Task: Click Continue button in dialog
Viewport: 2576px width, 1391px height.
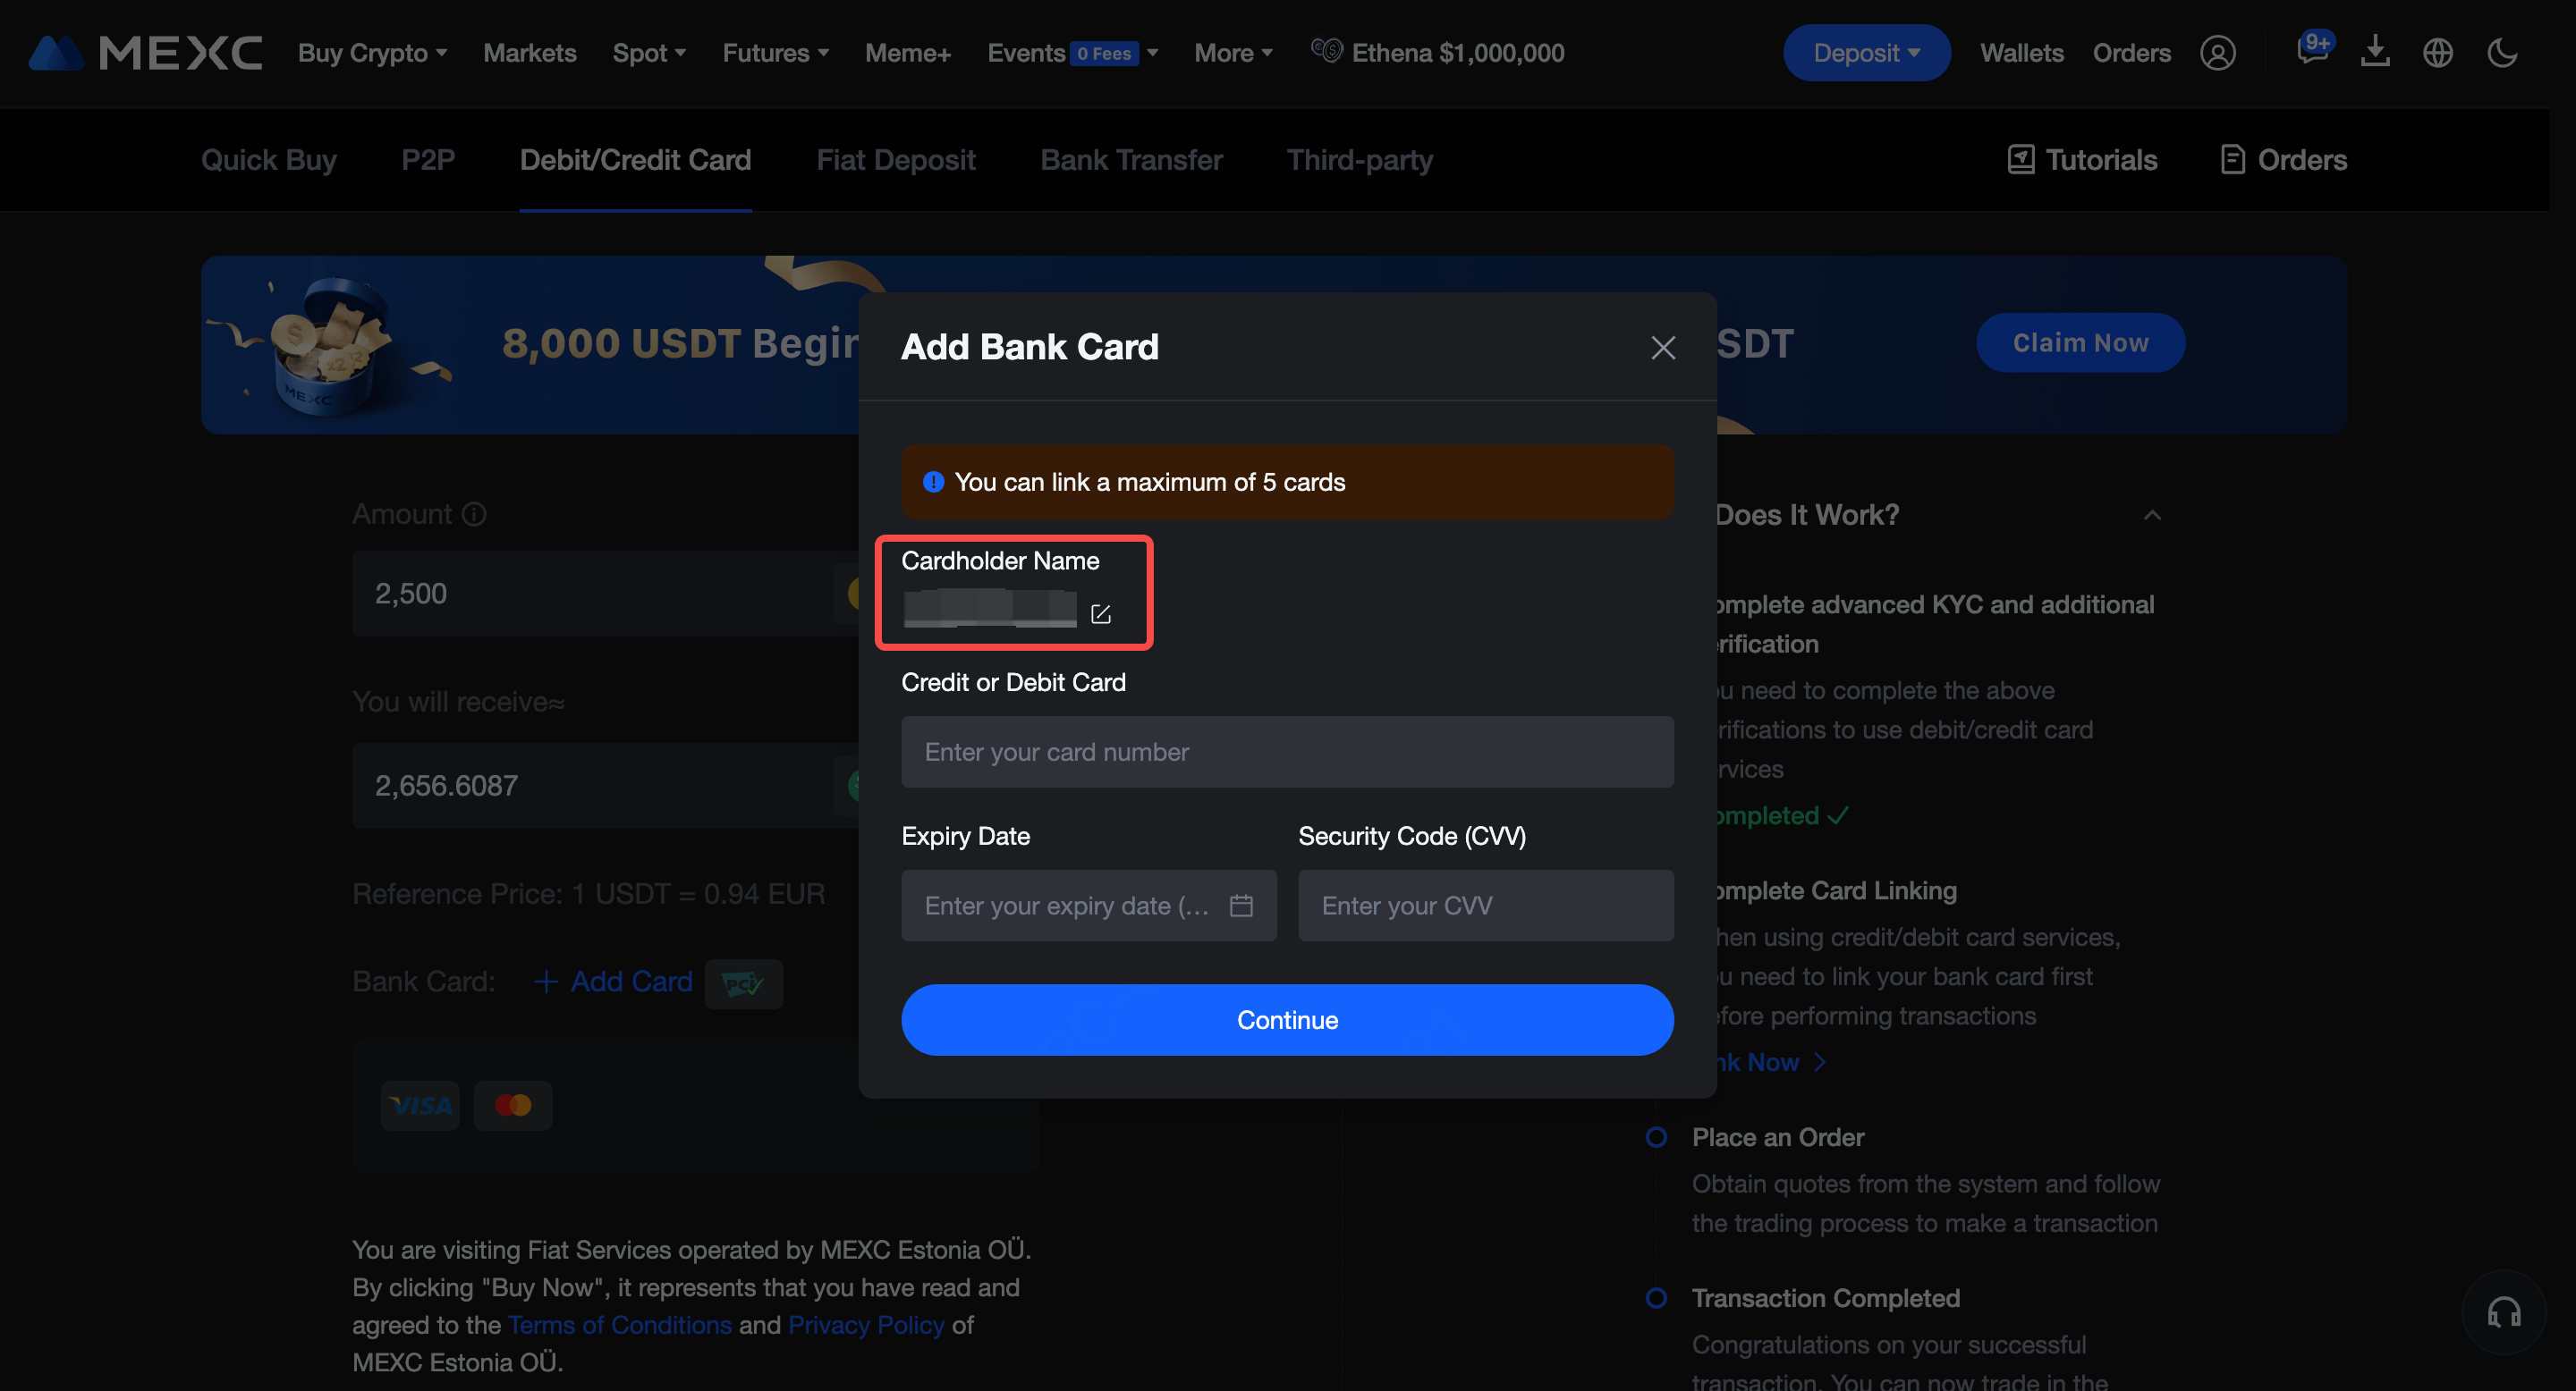Action: coord(1287,1019)
